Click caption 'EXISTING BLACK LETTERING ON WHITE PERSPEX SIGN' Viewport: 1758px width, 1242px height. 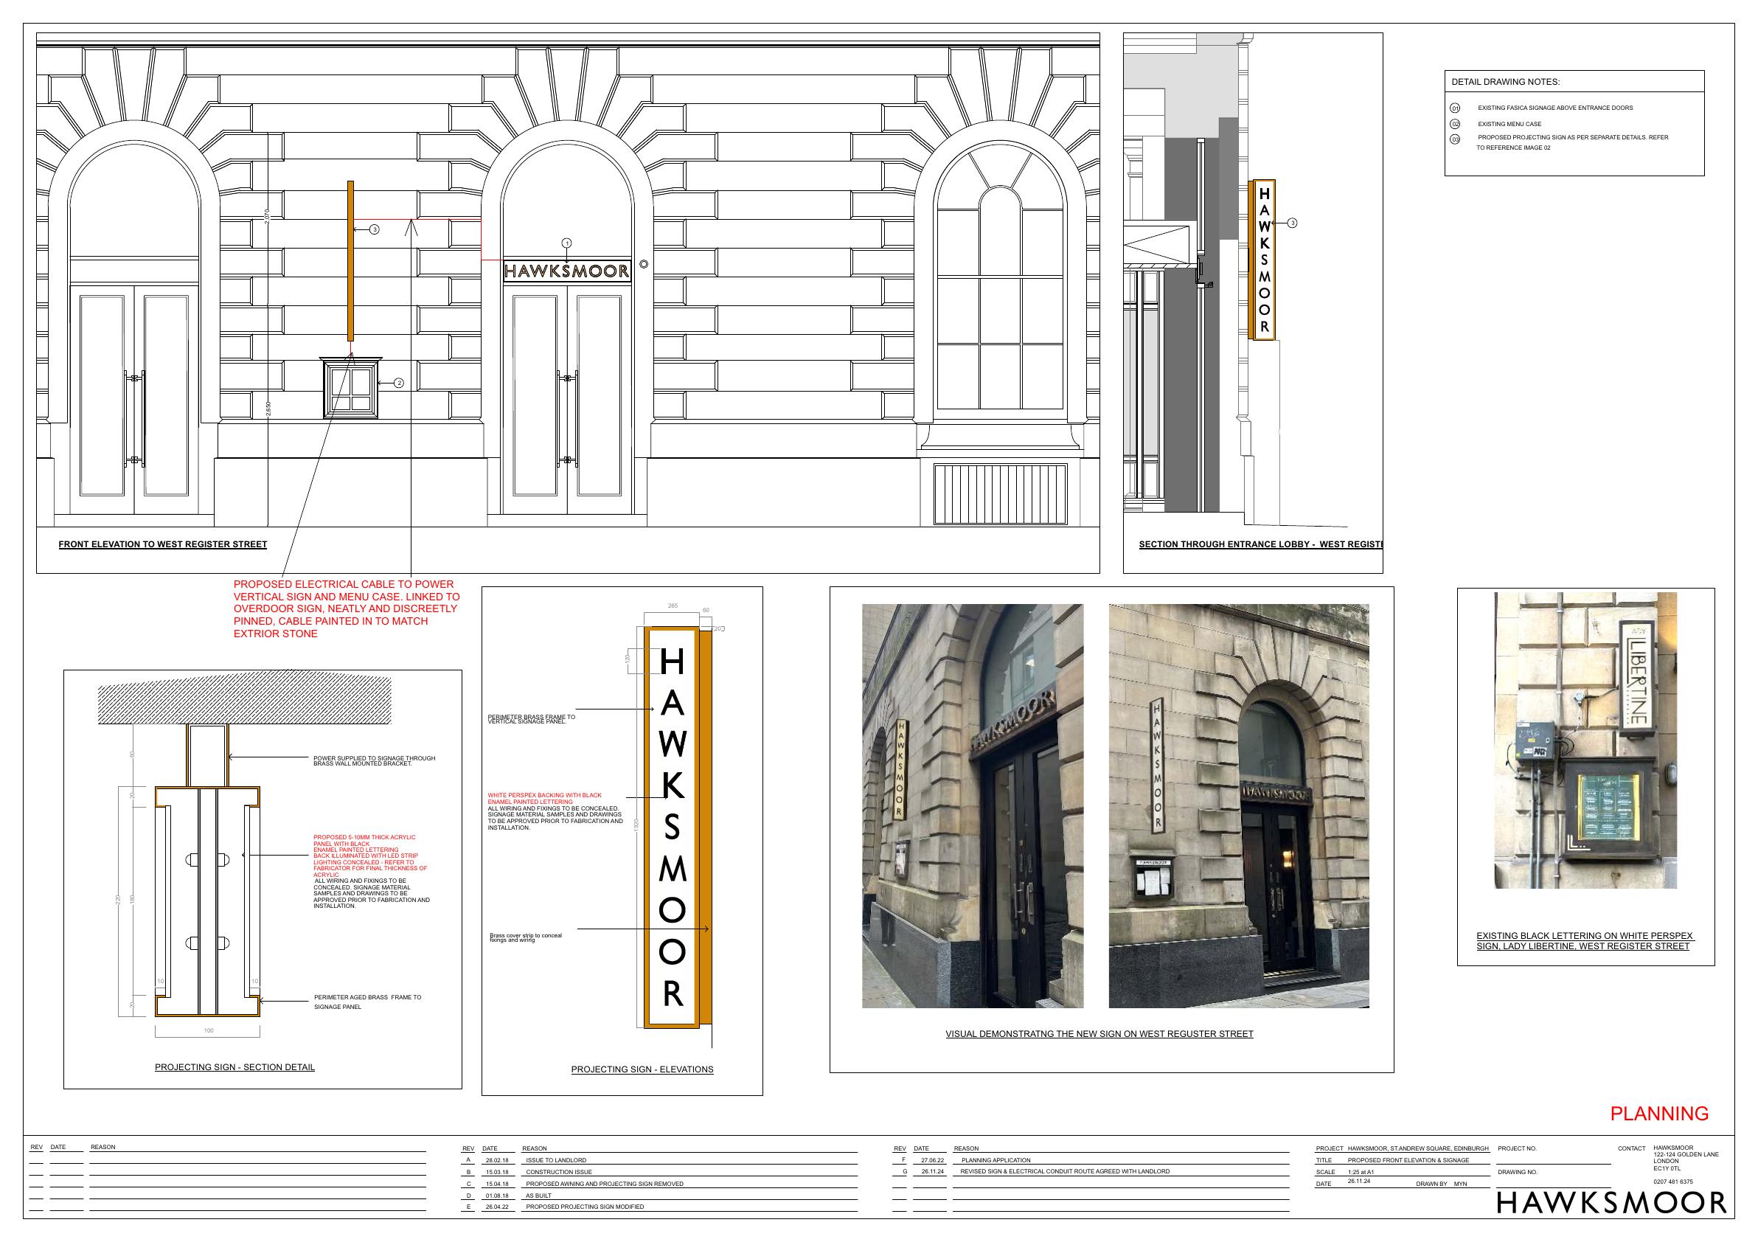coord(1585,941)
